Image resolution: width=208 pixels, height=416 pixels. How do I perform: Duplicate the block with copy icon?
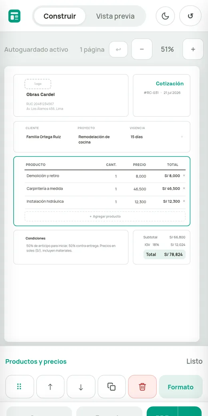coord(112,386)
